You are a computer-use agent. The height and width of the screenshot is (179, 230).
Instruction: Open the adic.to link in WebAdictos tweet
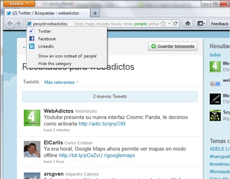[x=102, y=123]
